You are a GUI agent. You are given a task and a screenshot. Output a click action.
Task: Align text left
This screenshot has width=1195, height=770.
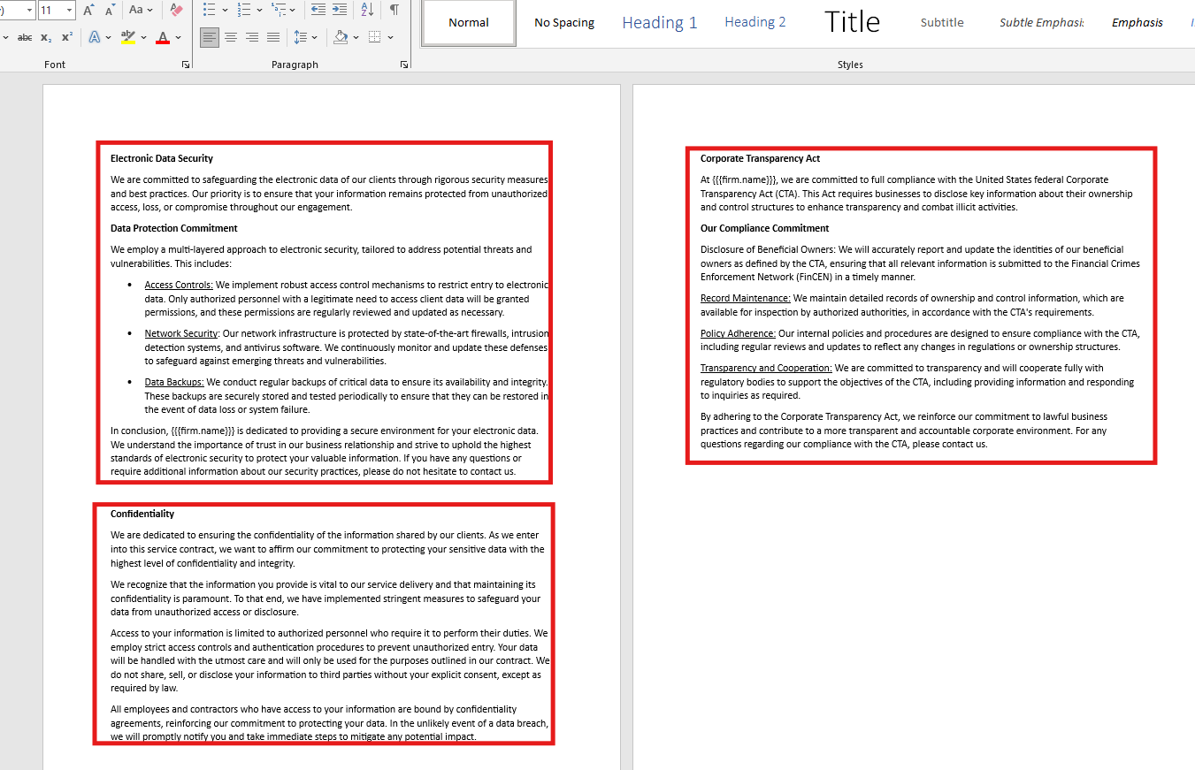pyautogui.click(x=210, y=37)
